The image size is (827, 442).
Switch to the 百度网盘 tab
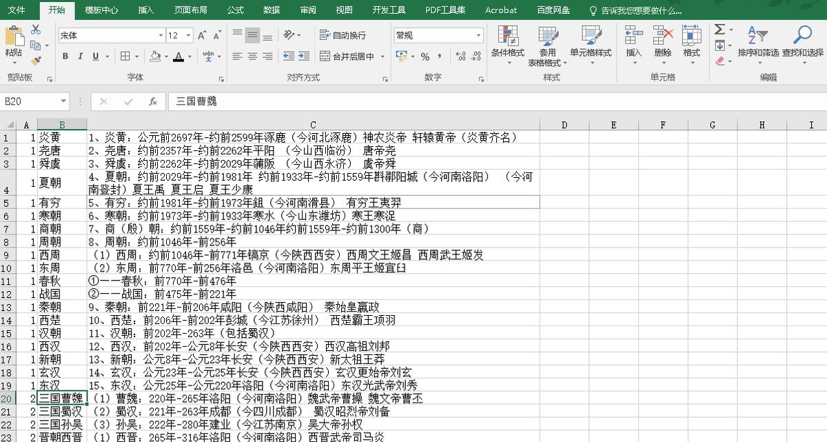(x=553, y=10)
